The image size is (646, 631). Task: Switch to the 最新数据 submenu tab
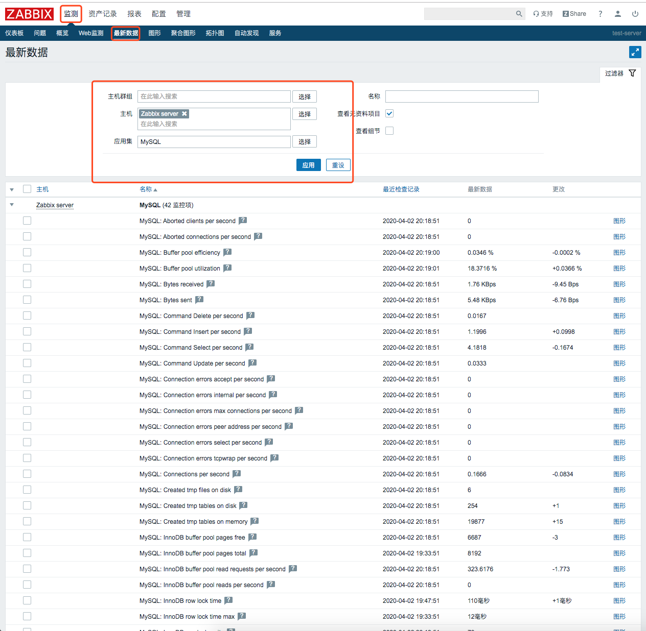(126, 33)
